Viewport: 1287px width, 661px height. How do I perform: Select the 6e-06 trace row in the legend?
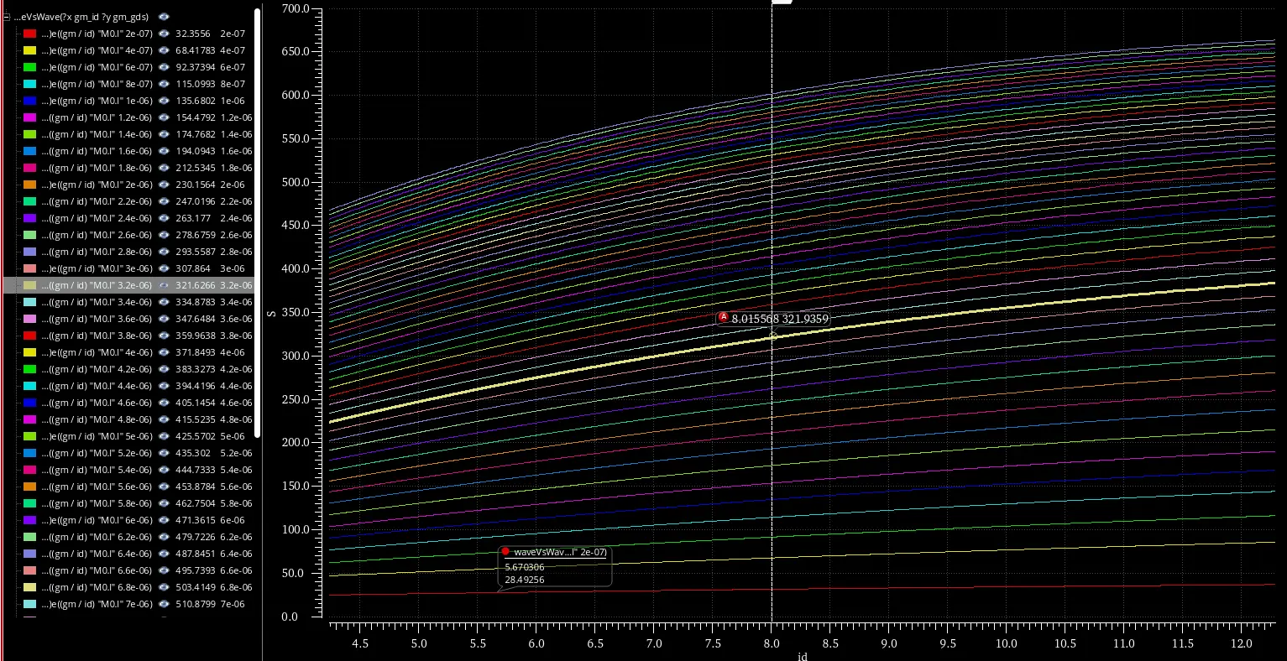(128, 520)
